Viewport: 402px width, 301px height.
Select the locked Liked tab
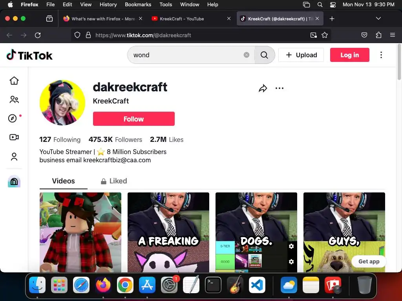click(114, 181)
